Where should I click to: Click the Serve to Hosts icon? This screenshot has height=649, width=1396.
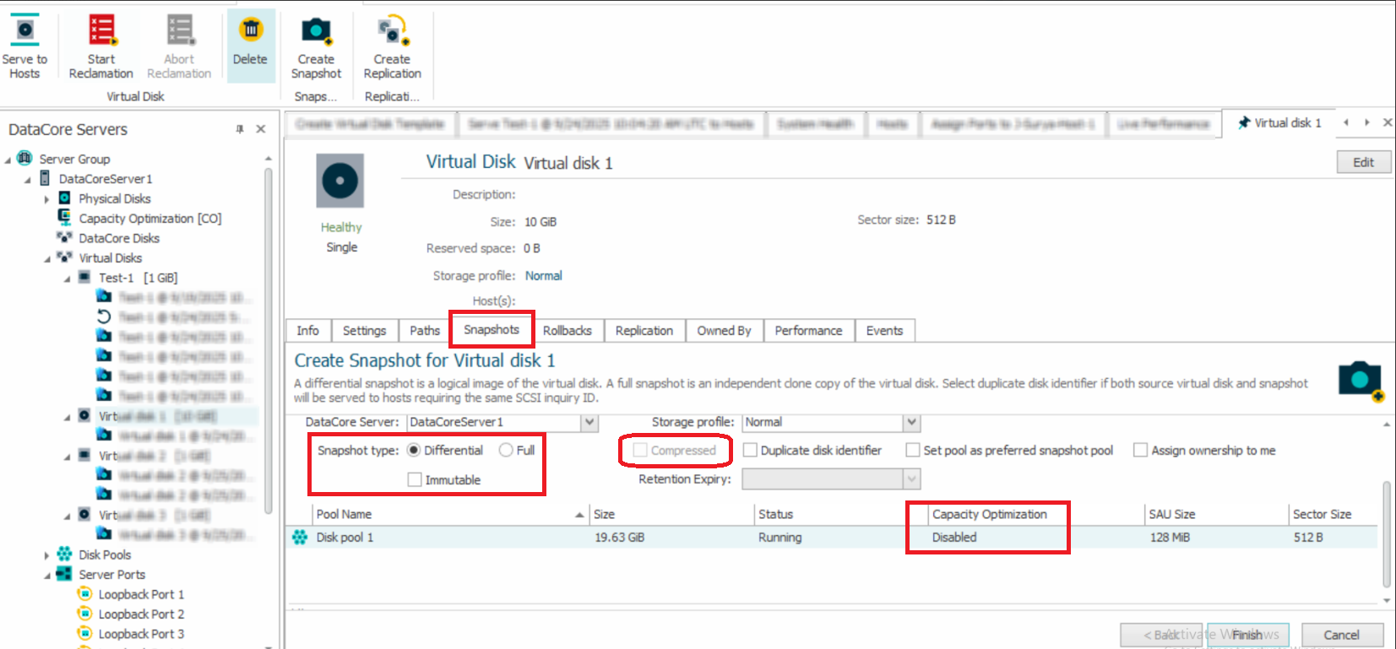[x=24, y=31]
